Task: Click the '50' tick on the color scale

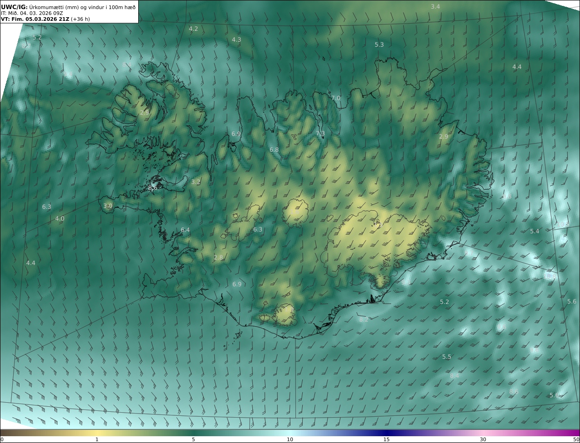Action: [x=576, y=439]
